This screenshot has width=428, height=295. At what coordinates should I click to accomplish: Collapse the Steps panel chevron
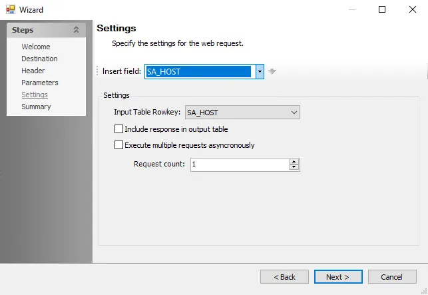(76, 30)
